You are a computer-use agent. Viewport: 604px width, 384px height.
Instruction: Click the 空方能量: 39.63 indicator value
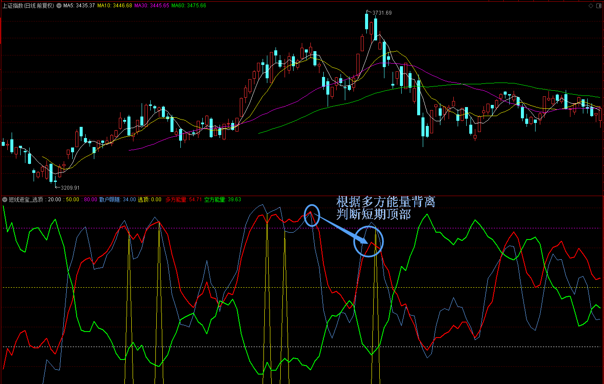(223, 200)
